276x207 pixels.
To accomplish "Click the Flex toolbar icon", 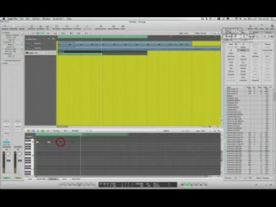I will tap(48, 27).
